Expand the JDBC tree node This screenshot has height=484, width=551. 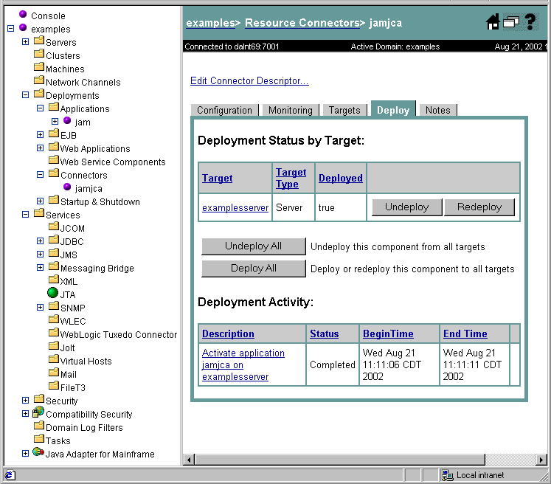(x=41, y=241)
